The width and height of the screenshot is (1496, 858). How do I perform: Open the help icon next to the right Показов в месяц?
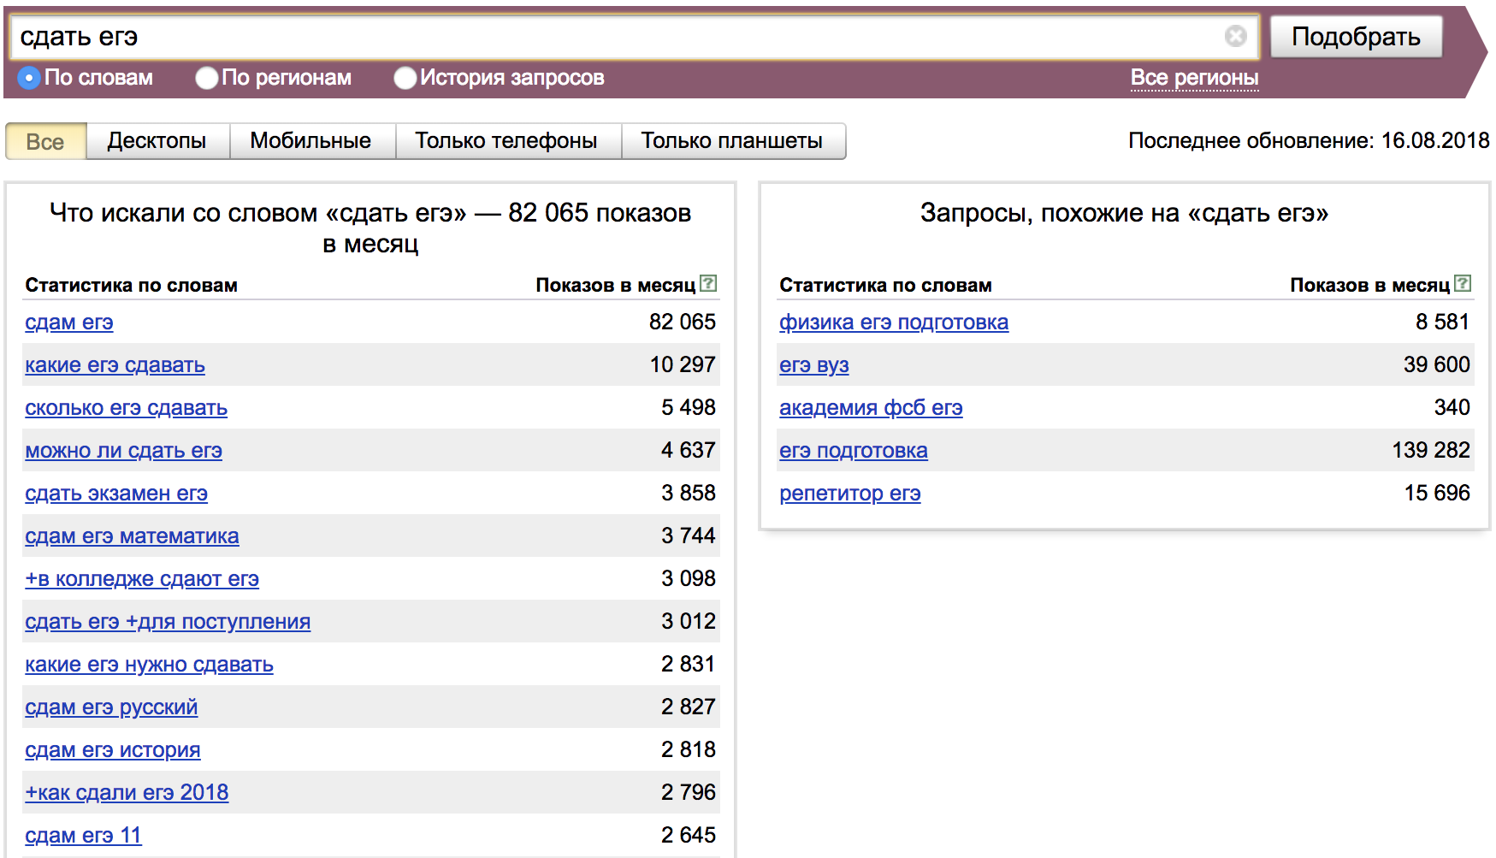[x=1463, y=283]
